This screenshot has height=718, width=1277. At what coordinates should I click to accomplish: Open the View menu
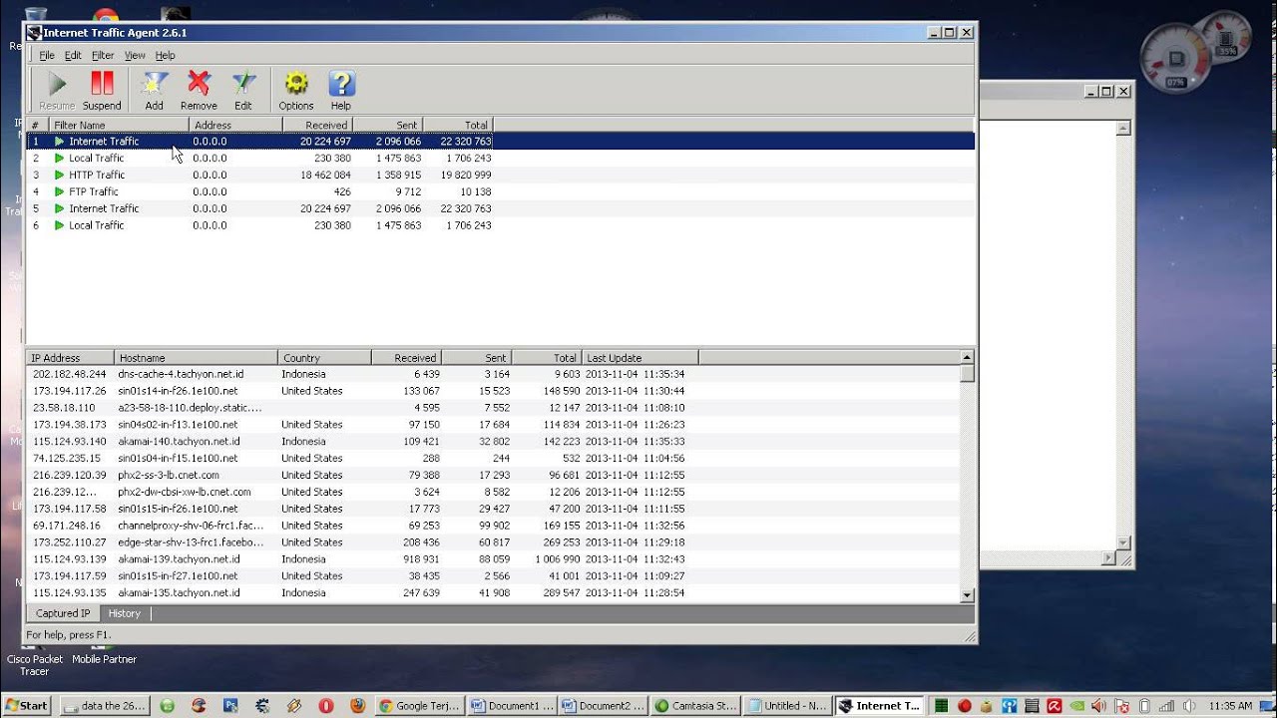click(x=135, y=56)
